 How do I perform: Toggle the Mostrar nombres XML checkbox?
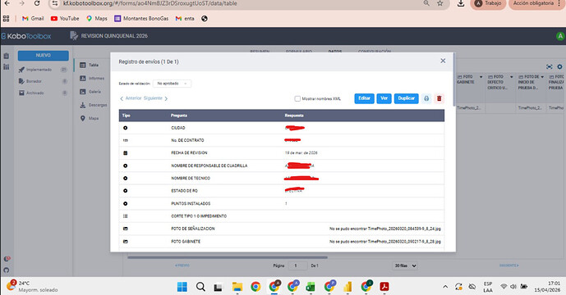(x=297, y=98)
